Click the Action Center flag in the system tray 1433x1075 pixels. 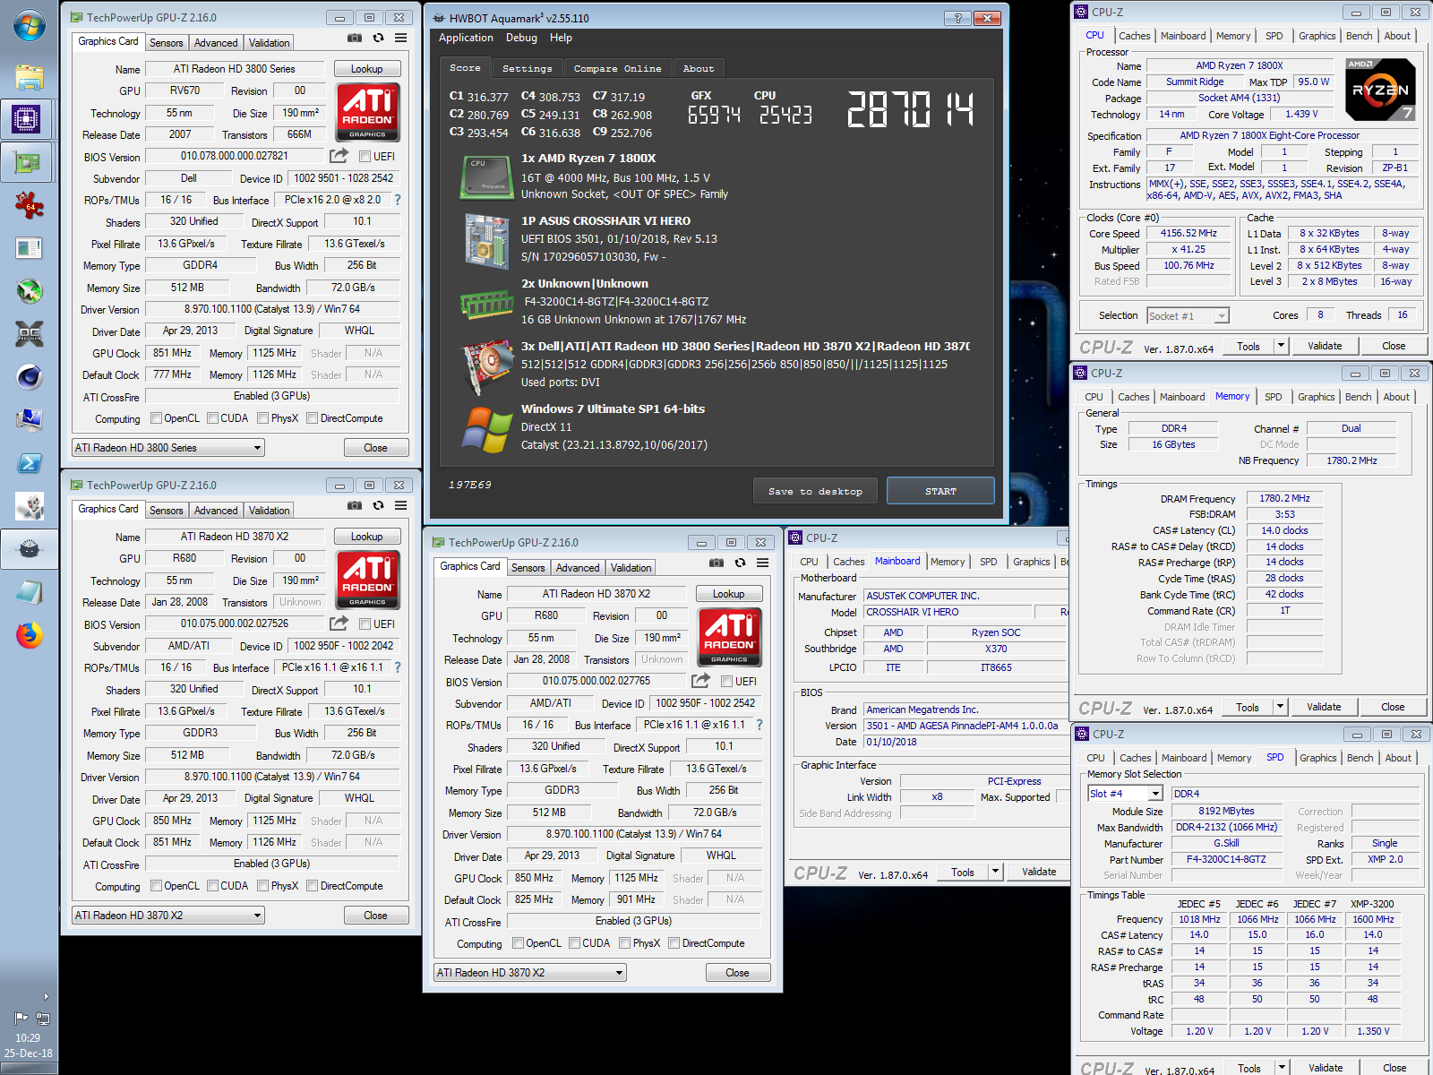click(x=21, y=1019)
